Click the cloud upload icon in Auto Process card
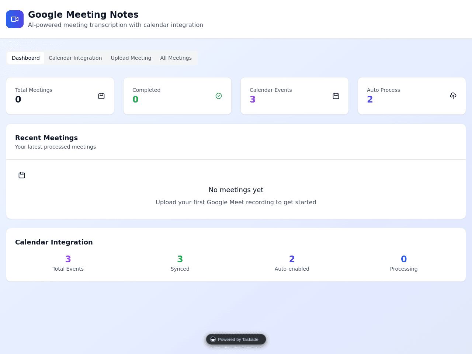This screenshot has width=472, height=354. [x=453, y=96]
